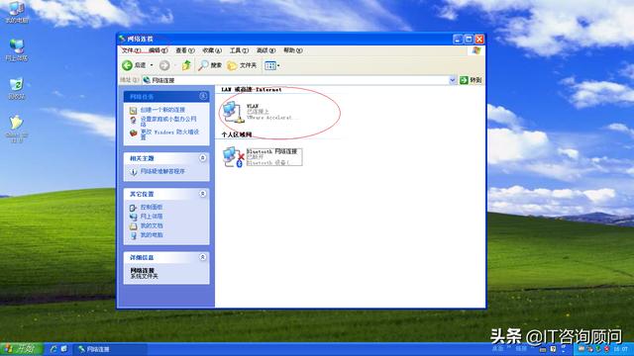Click the LAN or high-speed Internet group heading
The height and width of the screenshot is (356, 634).
(x=252, y=89)
